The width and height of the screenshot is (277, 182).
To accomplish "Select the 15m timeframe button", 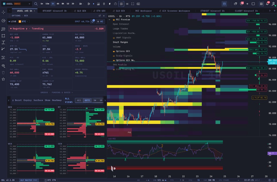I will 47,4.
